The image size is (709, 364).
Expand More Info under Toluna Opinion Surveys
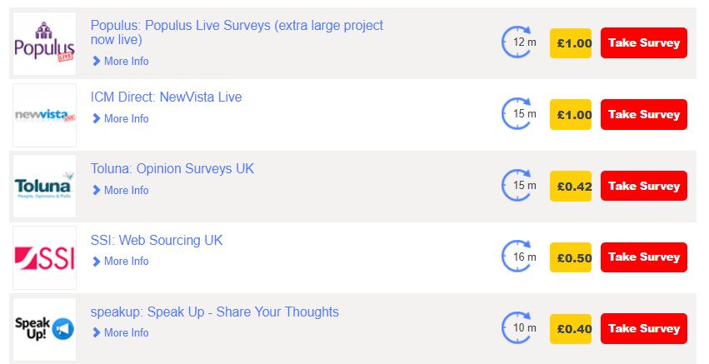click(120, 191)
